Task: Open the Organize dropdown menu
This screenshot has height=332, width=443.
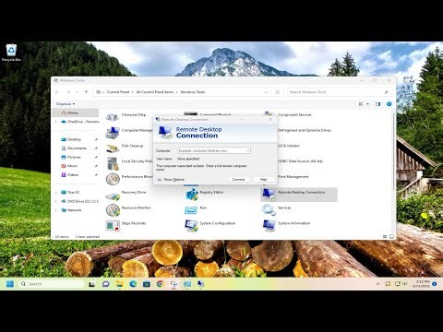Action: tap(66, 104)
